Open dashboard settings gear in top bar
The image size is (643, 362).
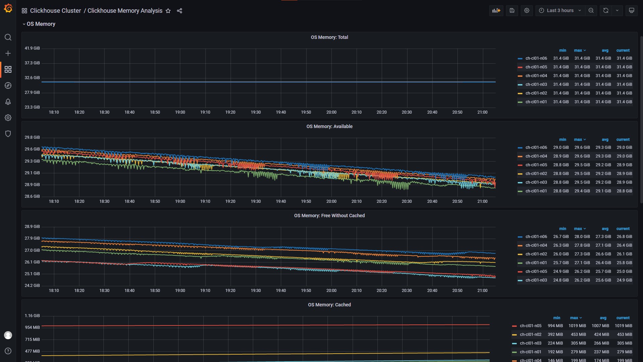pos(526,10)
